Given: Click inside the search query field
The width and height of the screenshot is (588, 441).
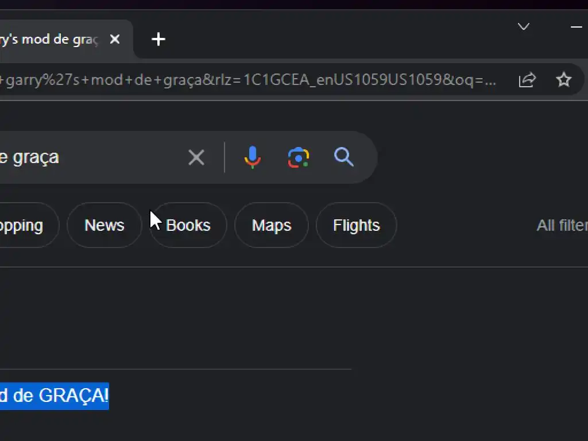Looking at the screenshot, I should click(90, 157).
